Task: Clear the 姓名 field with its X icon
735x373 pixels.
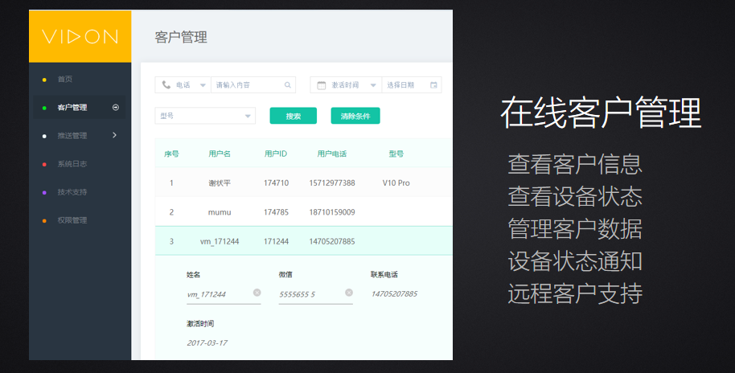Action: (x=257, y=293)
